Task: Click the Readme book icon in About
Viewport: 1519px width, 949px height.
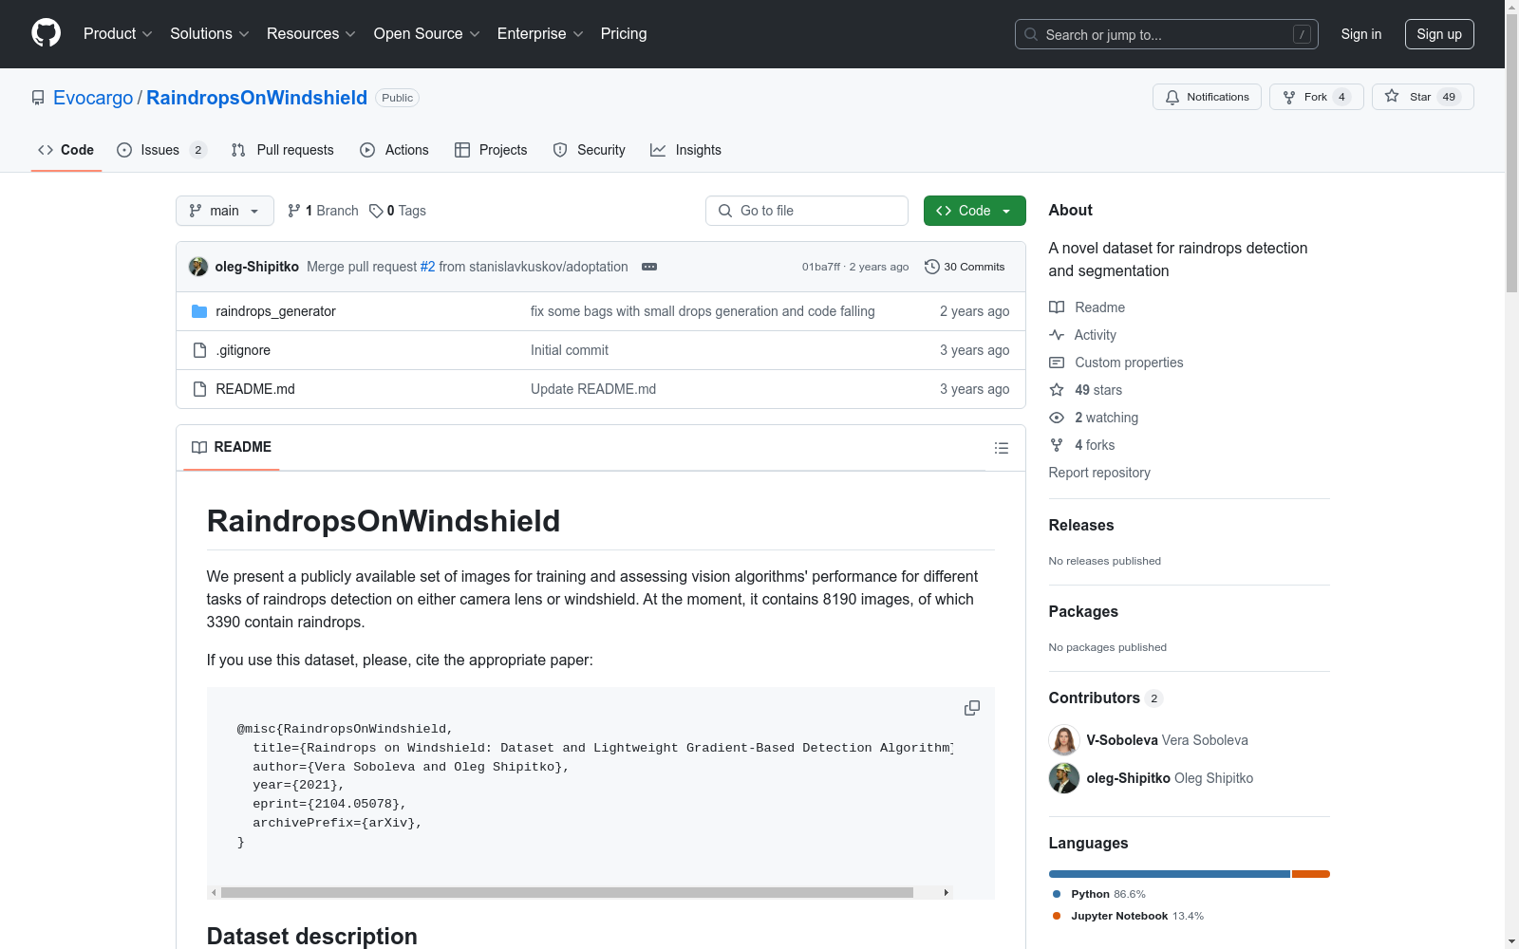Action: point(1057,307)
